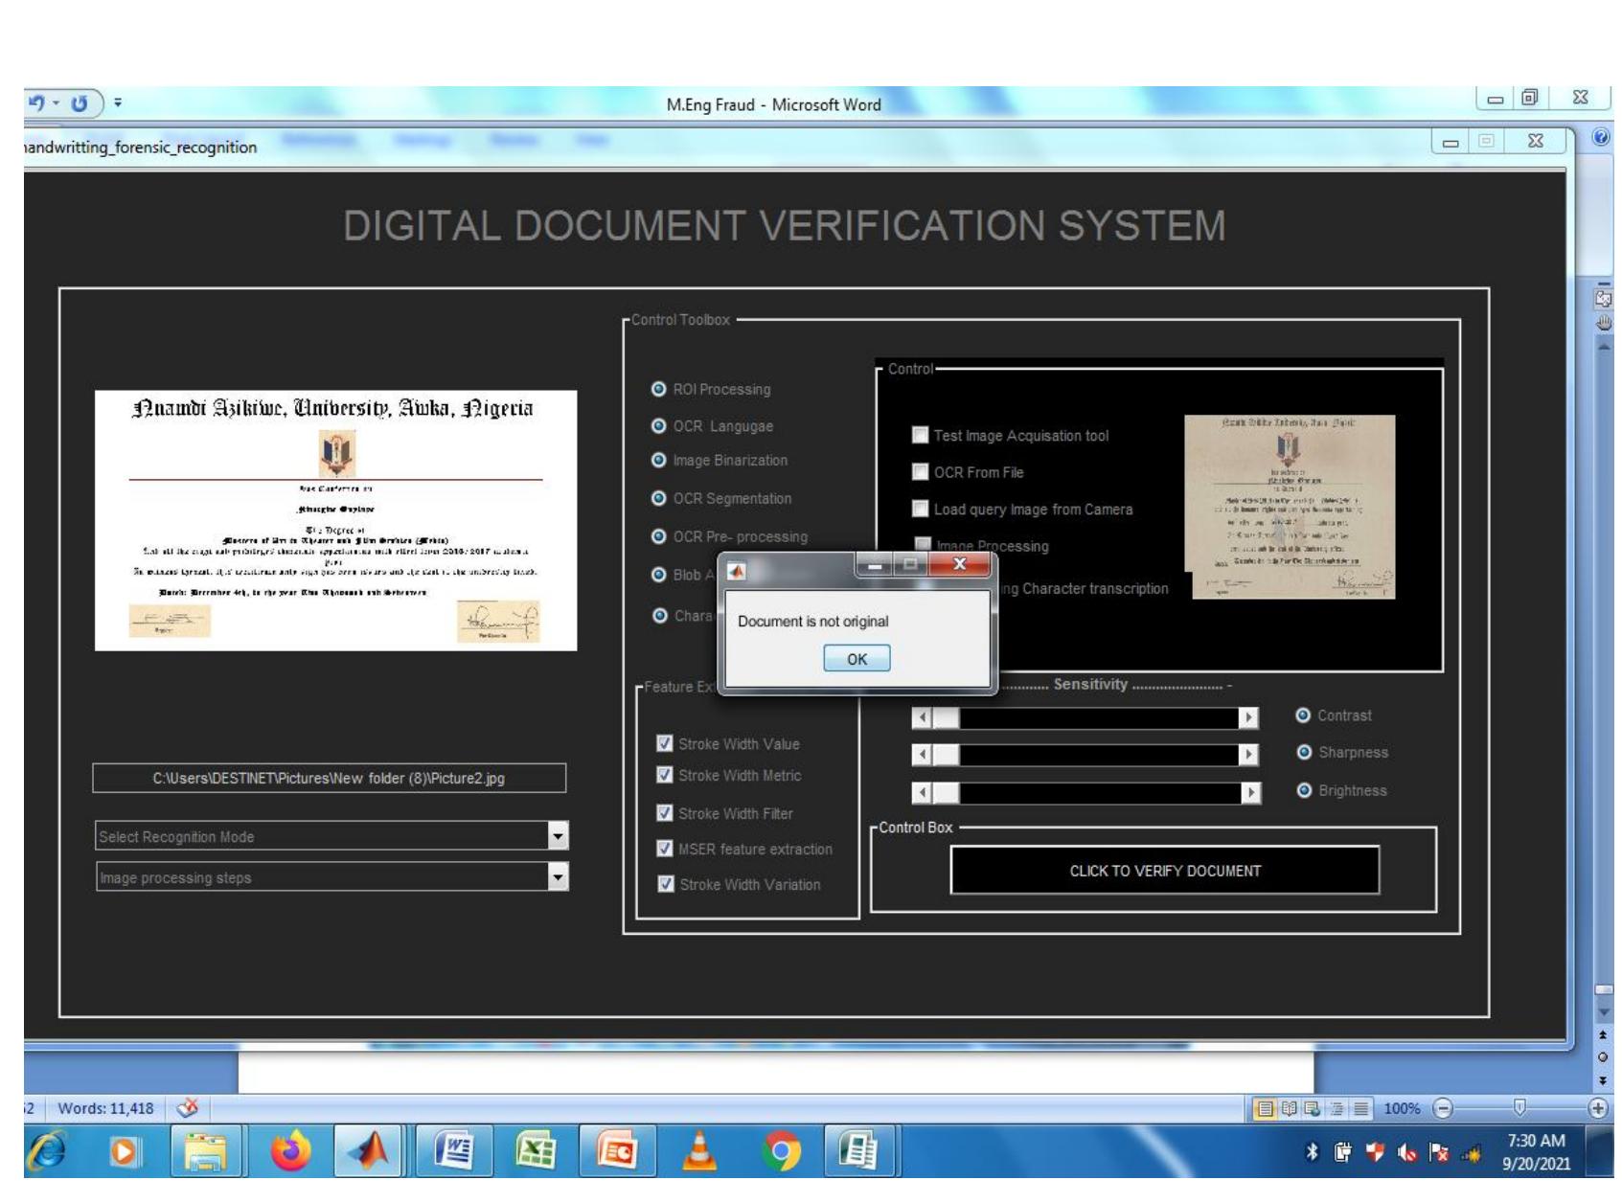1622x1203 pixels.
Task: Open Google Chrome from the taskbar
Action: coord(782,1151)
